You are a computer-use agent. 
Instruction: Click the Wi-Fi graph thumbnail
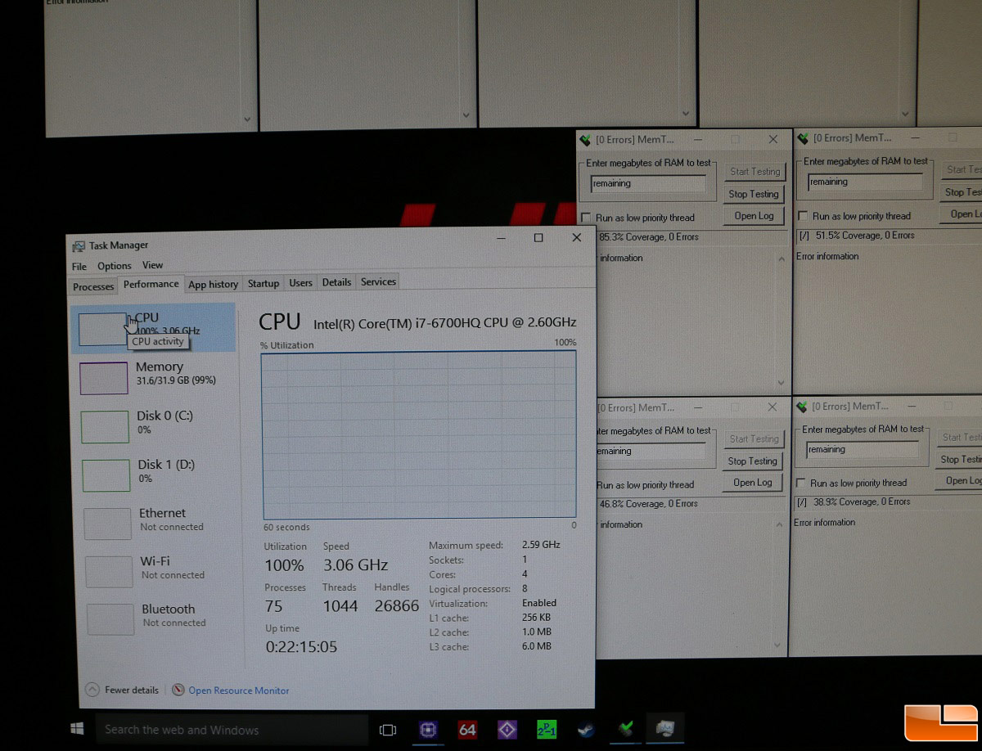pos(109,572)
